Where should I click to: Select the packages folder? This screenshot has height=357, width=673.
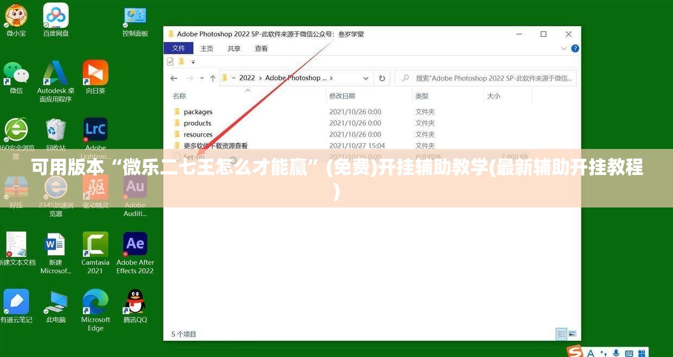pos(198,112)
